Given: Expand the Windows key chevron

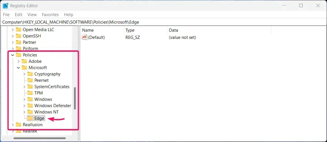Looking at the screenshot, I should pyautogui.click(x=24, y=99).
